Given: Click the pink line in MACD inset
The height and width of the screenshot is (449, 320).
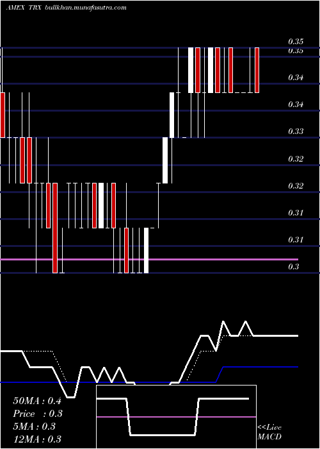Looking at the screenshot, I should coord(176,417).
